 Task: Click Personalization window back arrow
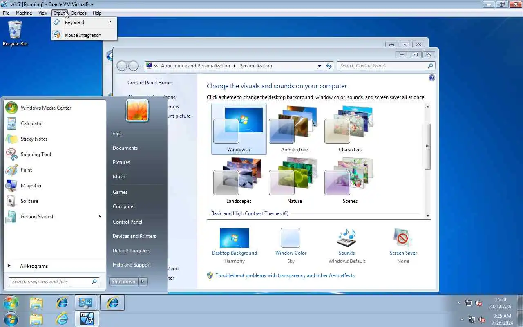[122, 66]
